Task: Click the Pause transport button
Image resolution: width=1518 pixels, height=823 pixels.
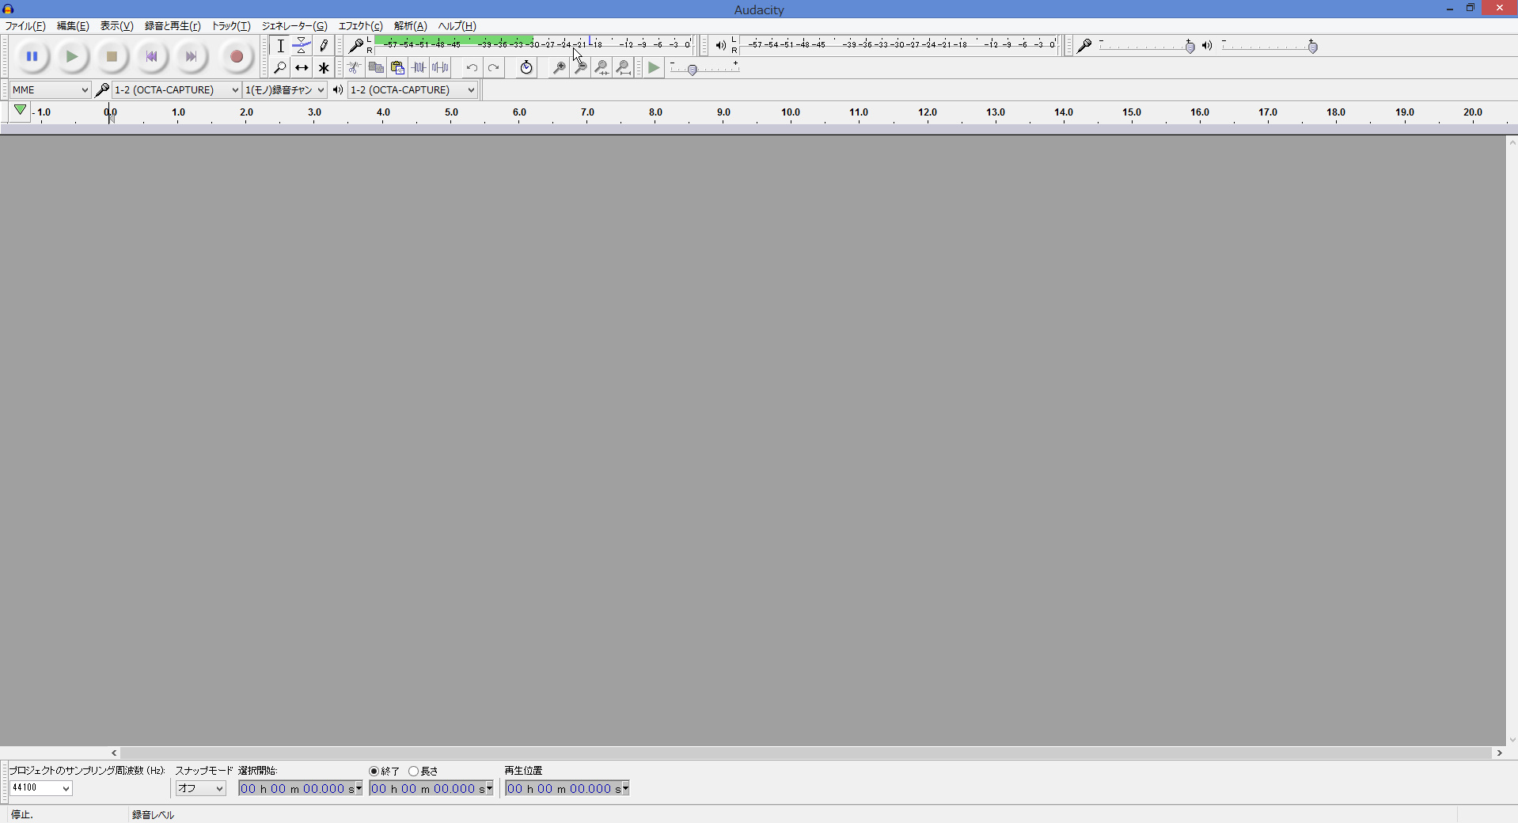Action: [x=32, y=56]
